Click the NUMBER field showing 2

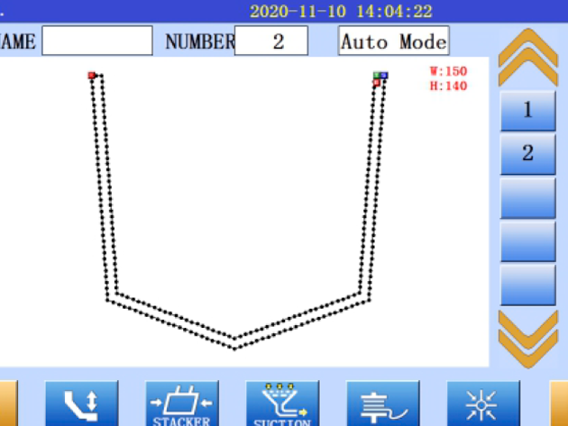271,41
